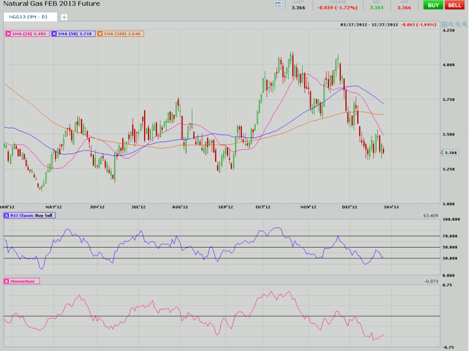Click the middle magnifier zoom icon
470x351 pixels.
click(457, 24)
